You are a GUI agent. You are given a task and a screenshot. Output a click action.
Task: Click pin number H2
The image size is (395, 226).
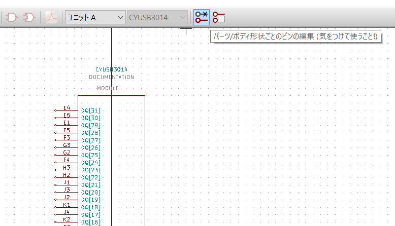click(x=67, y=175)
